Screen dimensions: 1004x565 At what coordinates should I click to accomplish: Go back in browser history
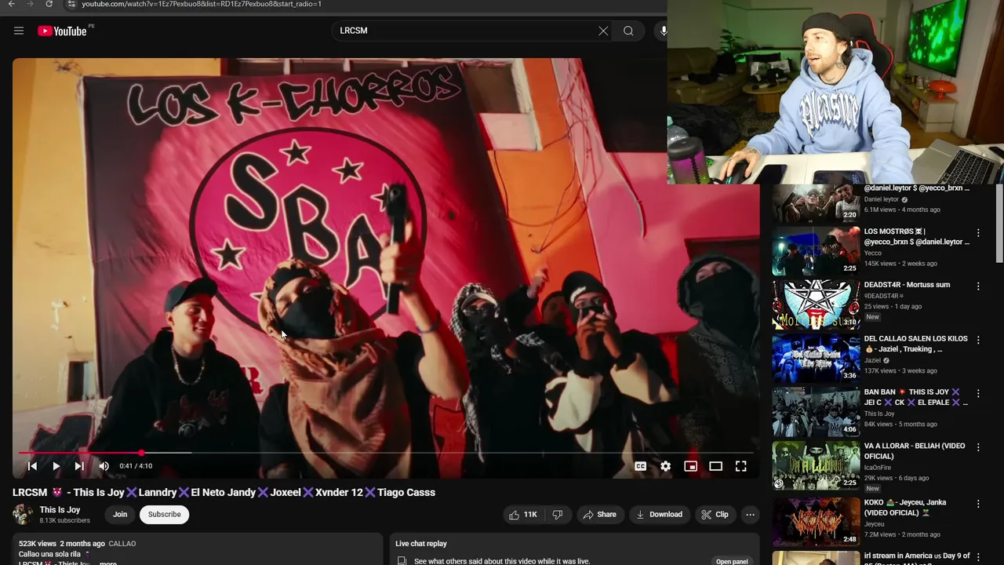click(x=11, y=4)
